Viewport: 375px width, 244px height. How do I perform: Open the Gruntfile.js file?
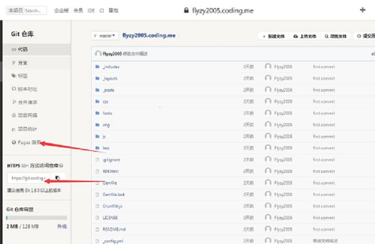[x=112, y=206]
